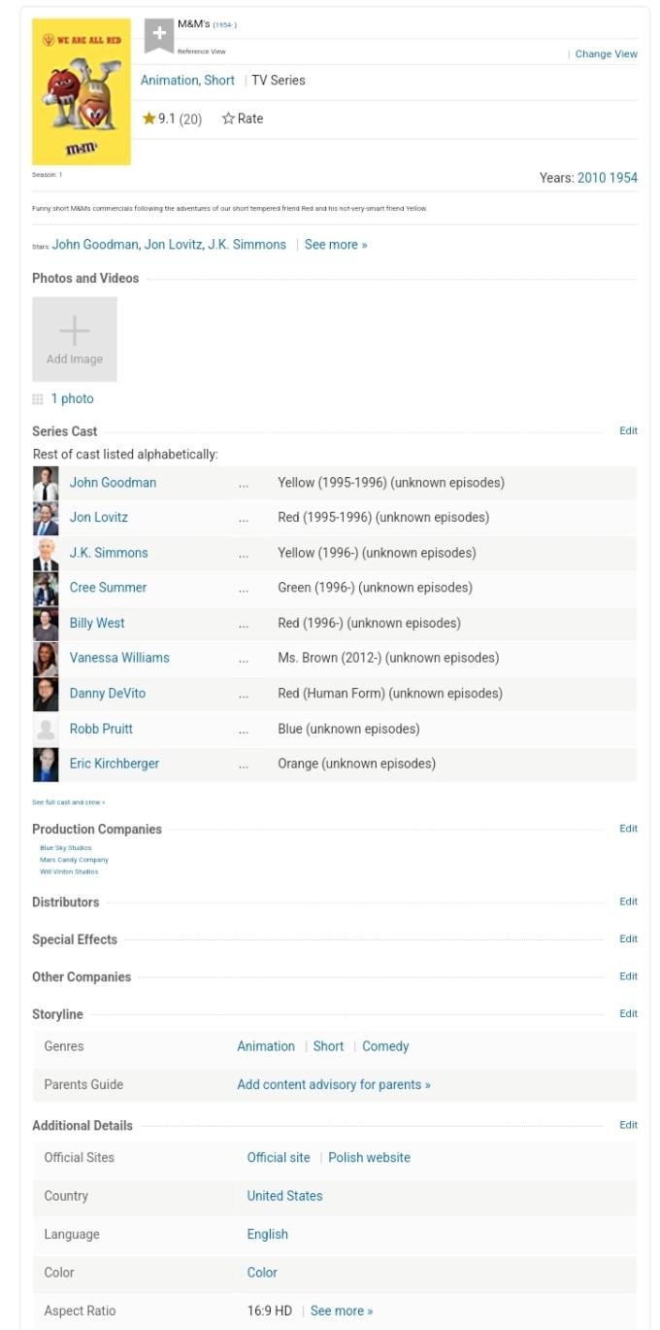Viewport: 660px width, 1330px height.
Task: Click Add content advisory for parents
Action: click(334, 1085)
